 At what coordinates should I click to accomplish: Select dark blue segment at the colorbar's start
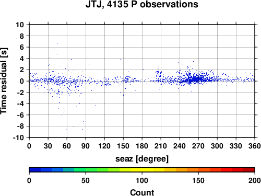[35, 170]
